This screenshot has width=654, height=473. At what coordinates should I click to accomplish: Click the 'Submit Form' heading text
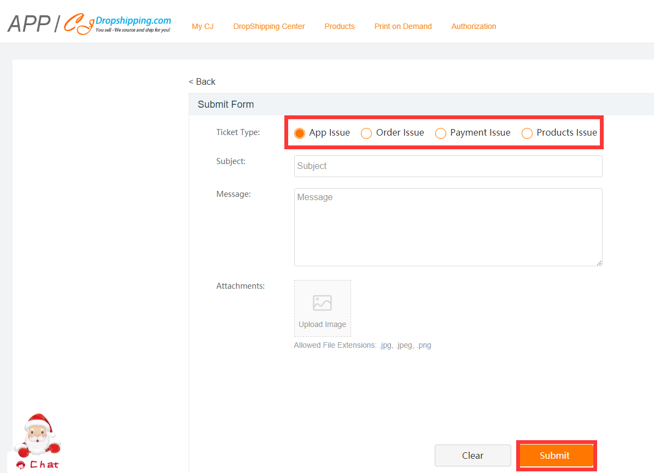click(x=226, y=104)
